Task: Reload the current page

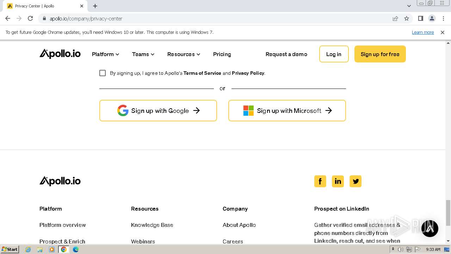Action: pos(30,18)
